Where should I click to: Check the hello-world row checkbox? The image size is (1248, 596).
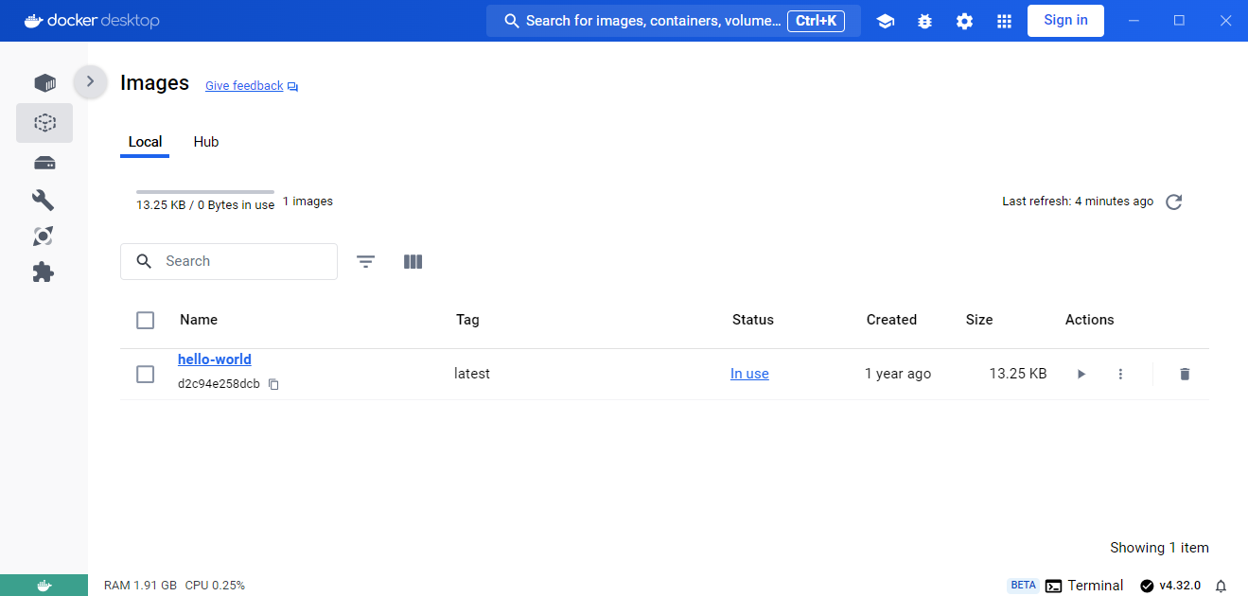[x=145, y=375]
